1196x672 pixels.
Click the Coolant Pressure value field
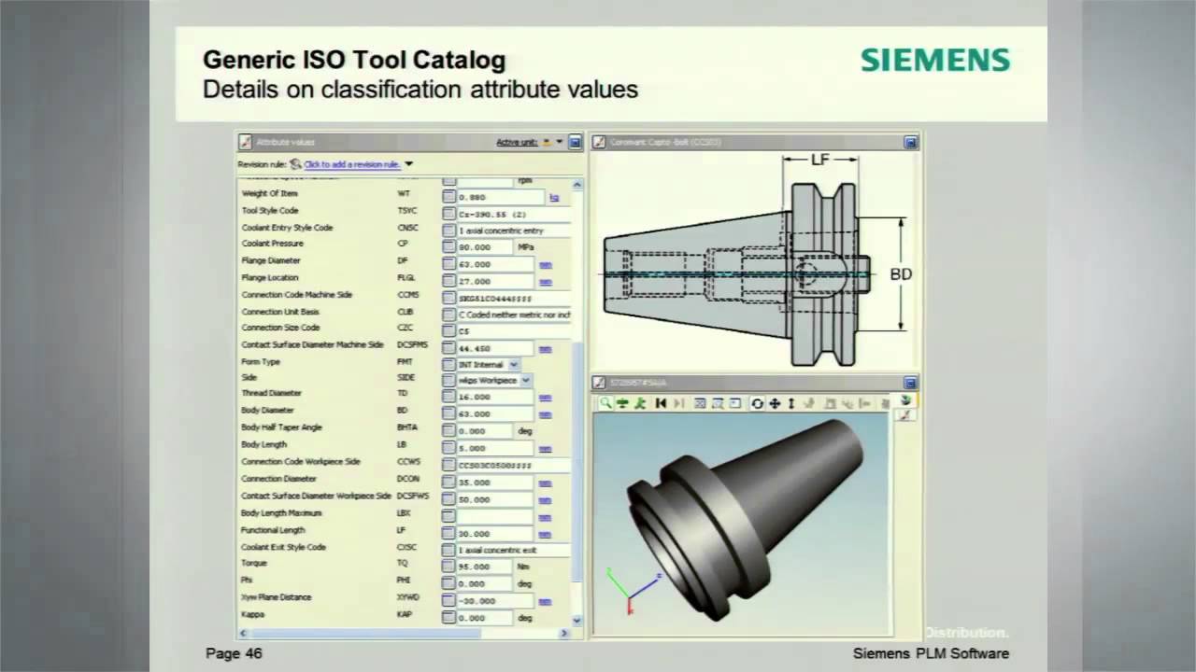(484, 247)
